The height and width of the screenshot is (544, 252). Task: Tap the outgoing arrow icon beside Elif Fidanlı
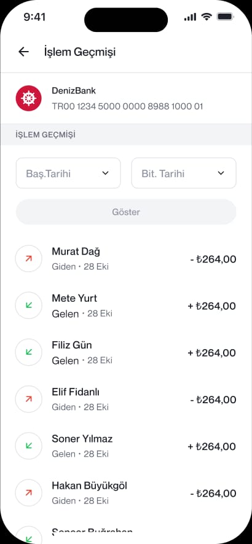pyautogui.click(x=28, y=399)
